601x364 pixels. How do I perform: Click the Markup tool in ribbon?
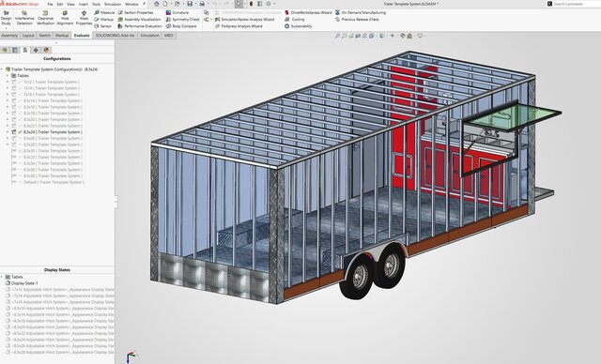104,20
